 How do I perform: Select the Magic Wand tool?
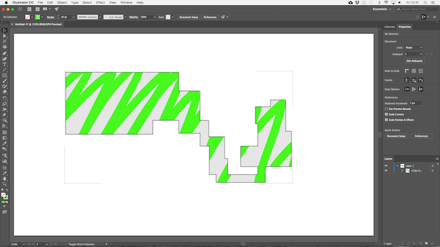click(x=5, y=41)
